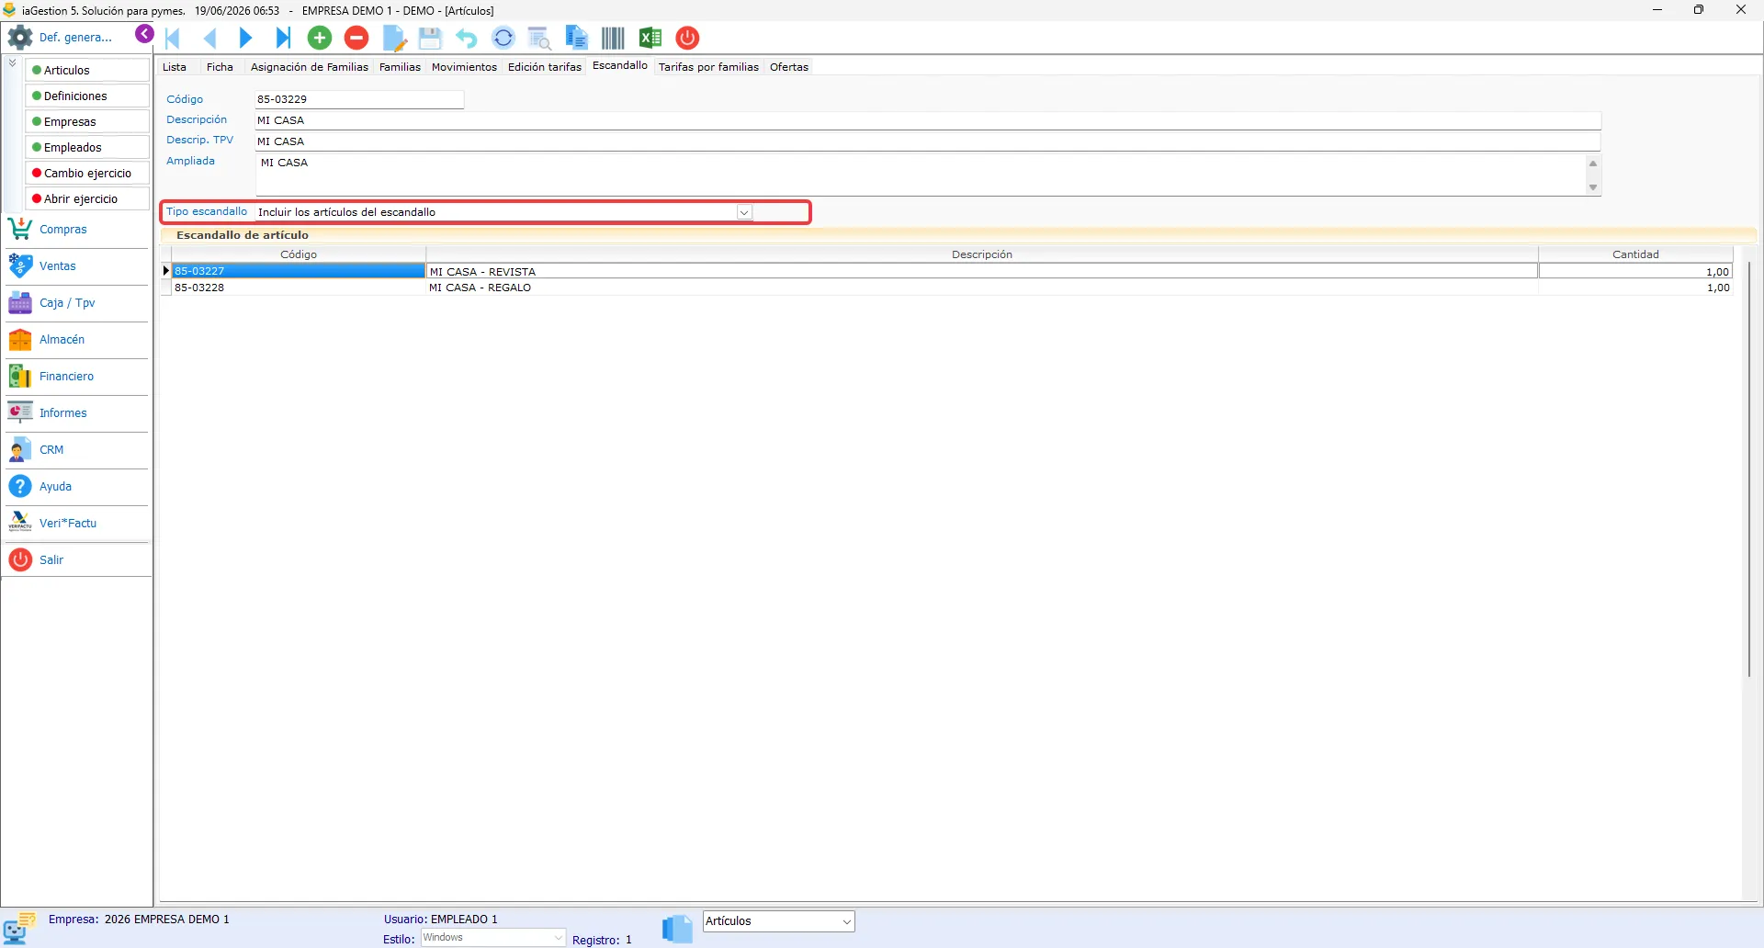The height and width of the screenshot is (948, 1764).
Task: Click the Descrip. TPV field
Action: pos(928,141)
